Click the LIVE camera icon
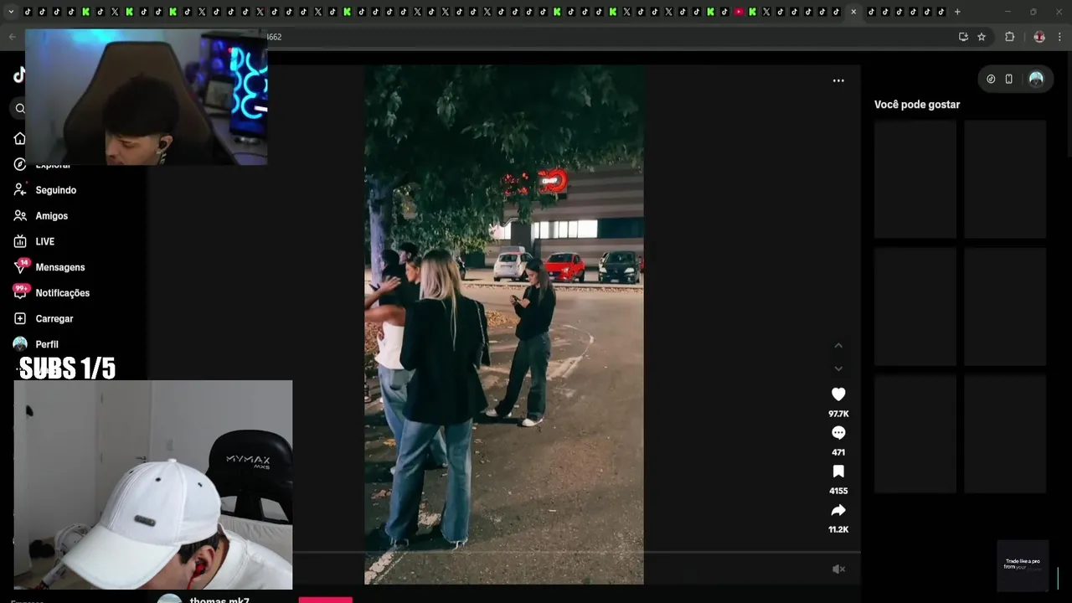Viewport: 1072px width, 603px height. point(20,241)
